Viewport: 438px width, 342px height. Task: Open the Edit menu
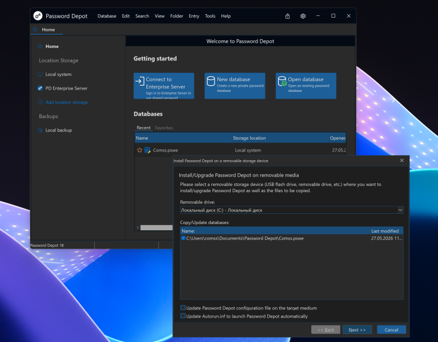pos(126,16)
